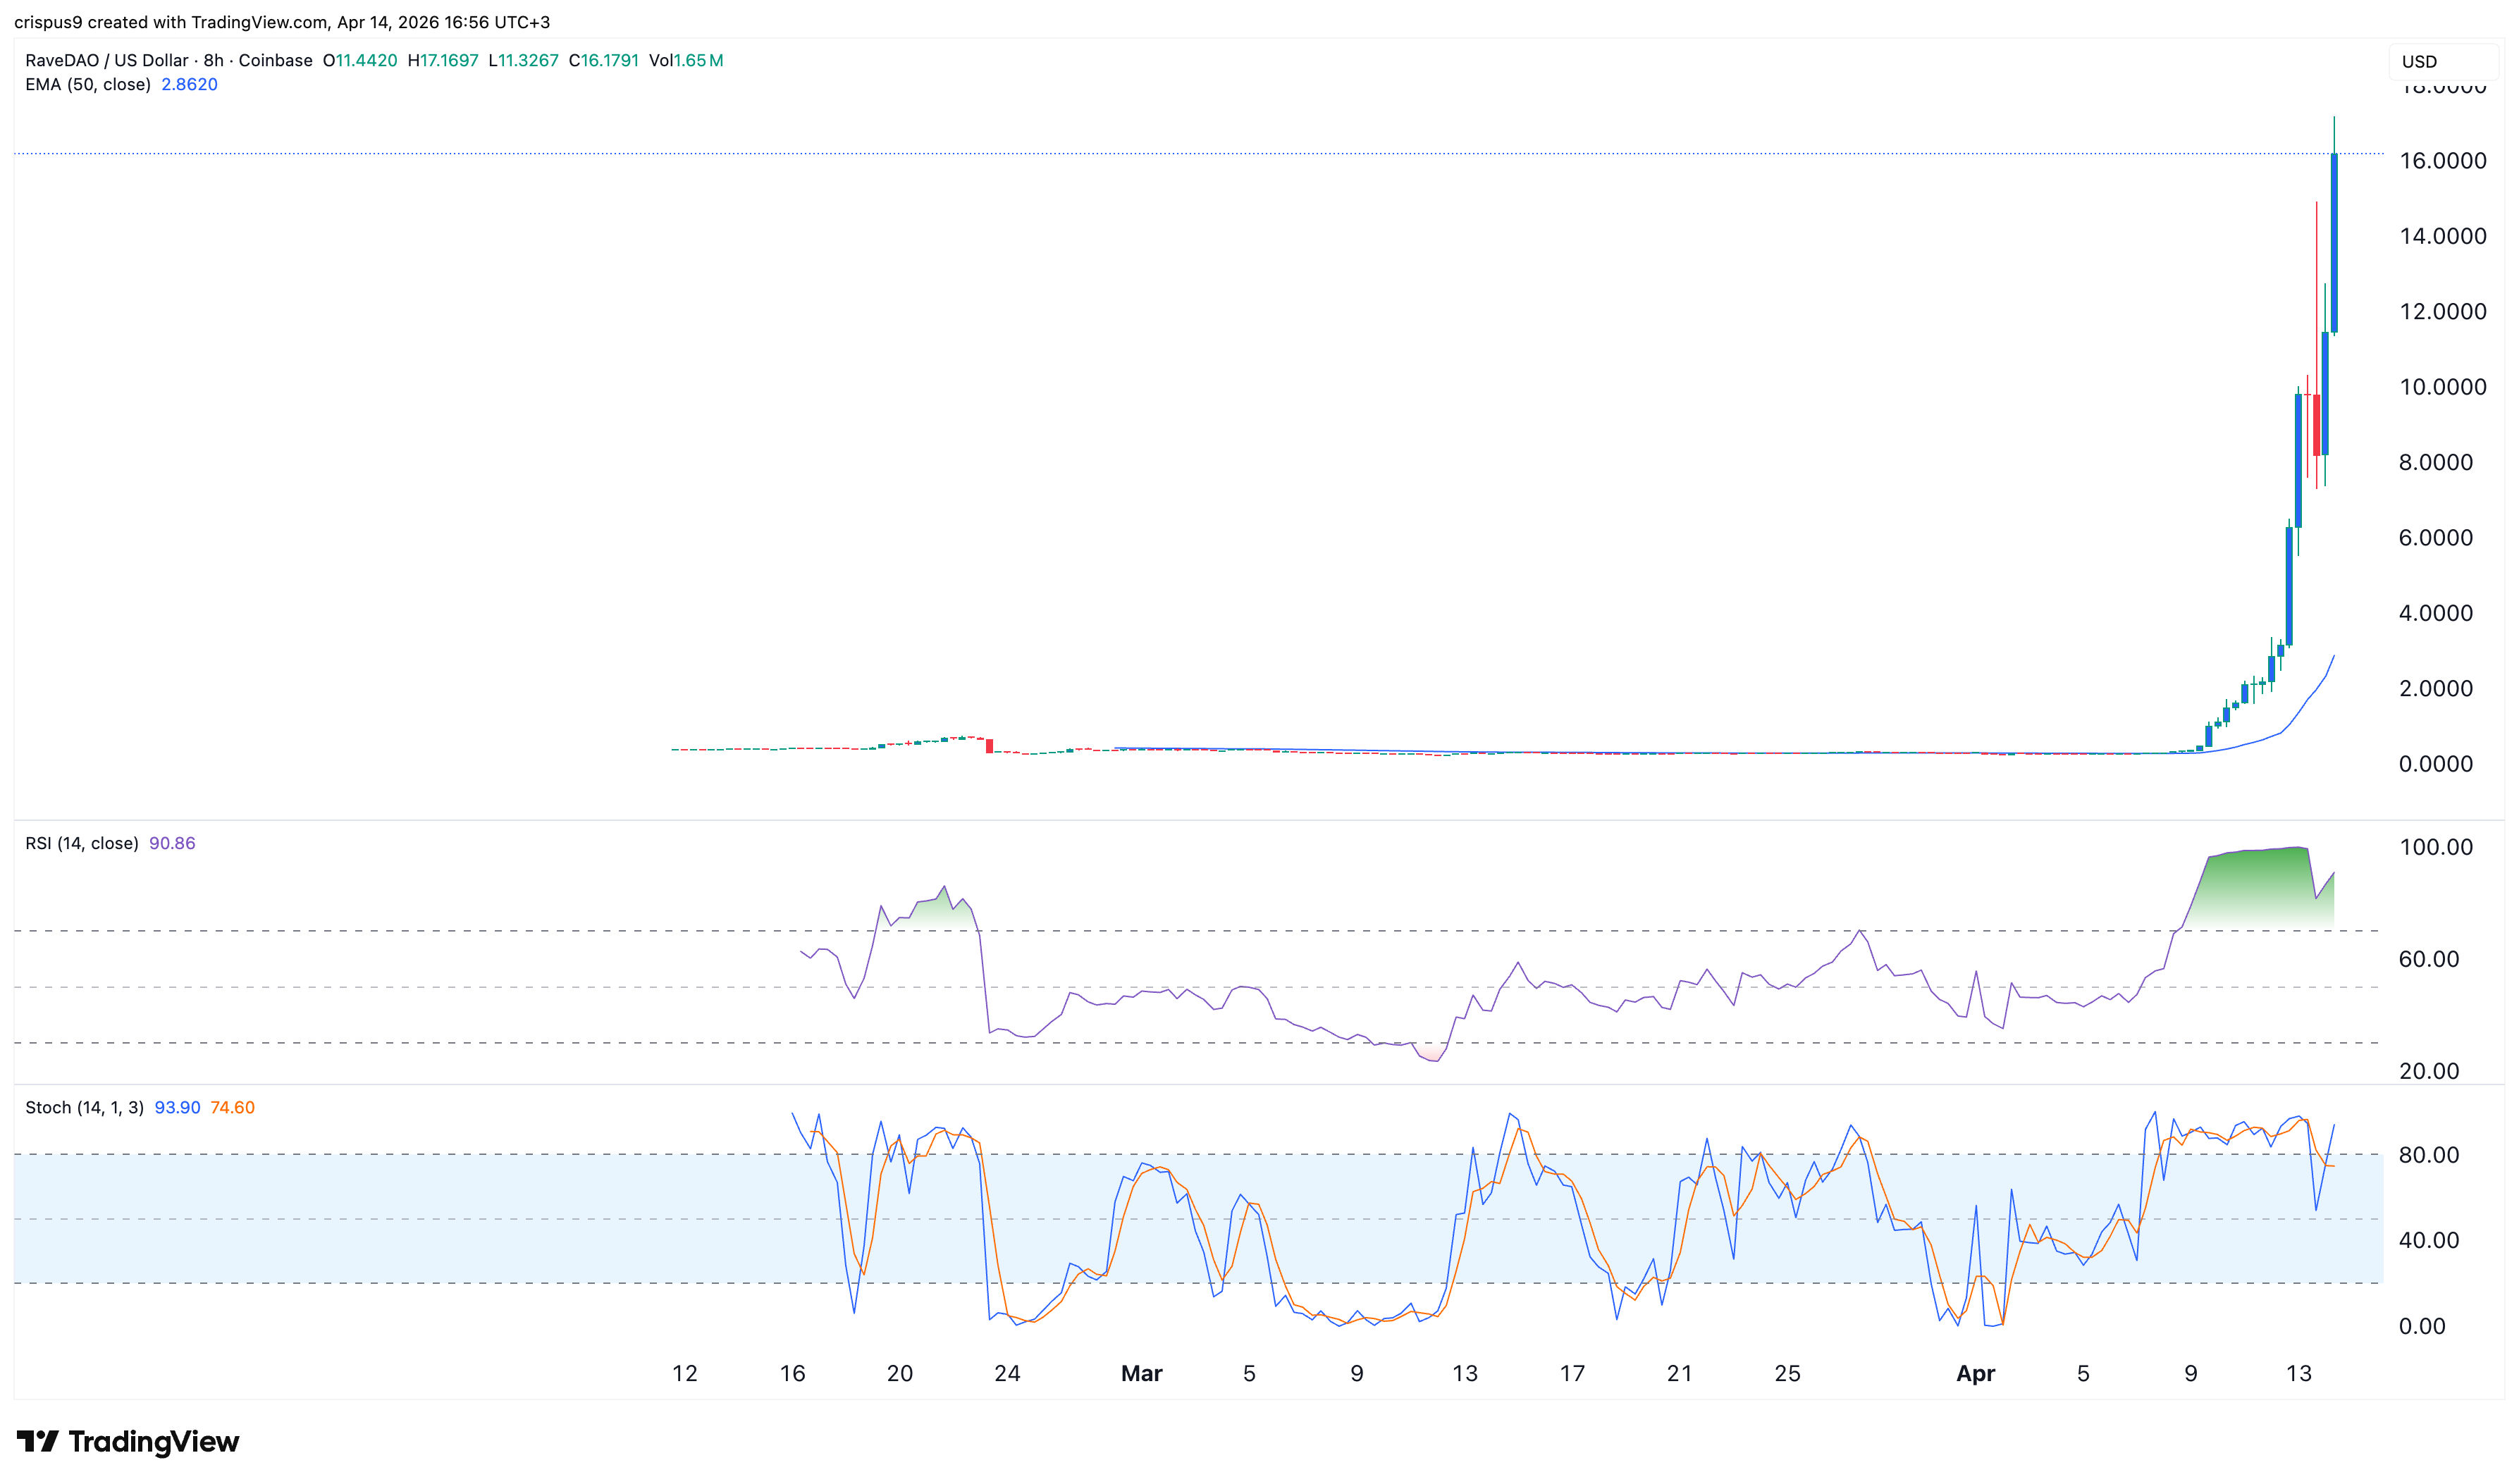2519x1484 pixels.
Task: Click the Coinbase exchange label
Action: click(x=275, y=60)
